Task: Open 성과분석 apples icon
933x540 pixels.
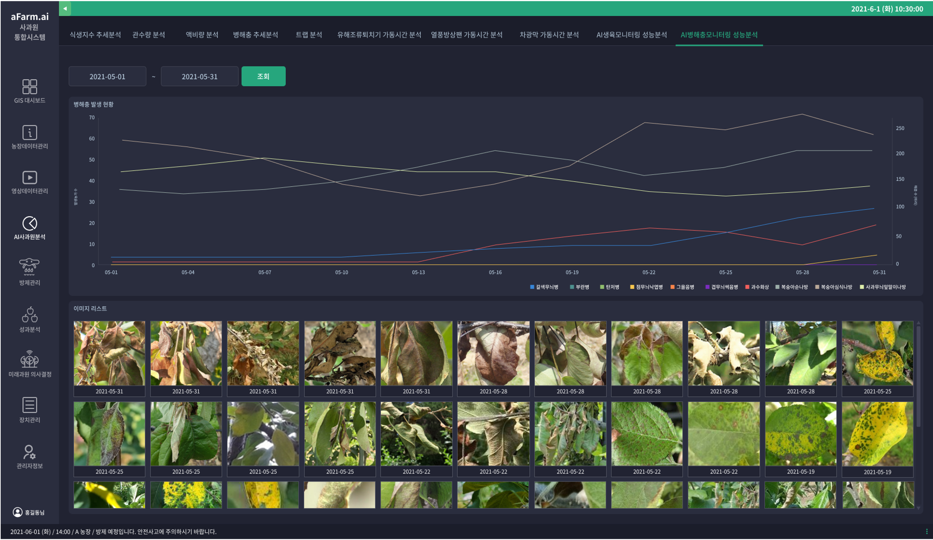Action: tap(30, 315)
